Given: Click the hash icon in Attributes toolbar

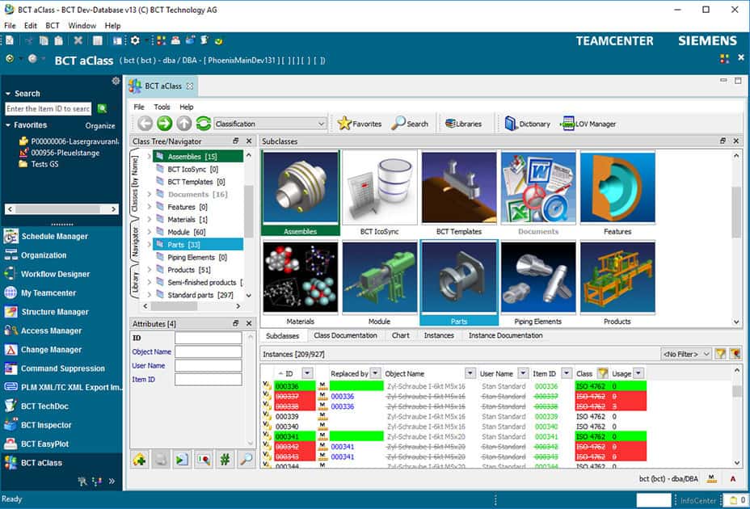Looking at the screenshot, I should pos(225,459).
